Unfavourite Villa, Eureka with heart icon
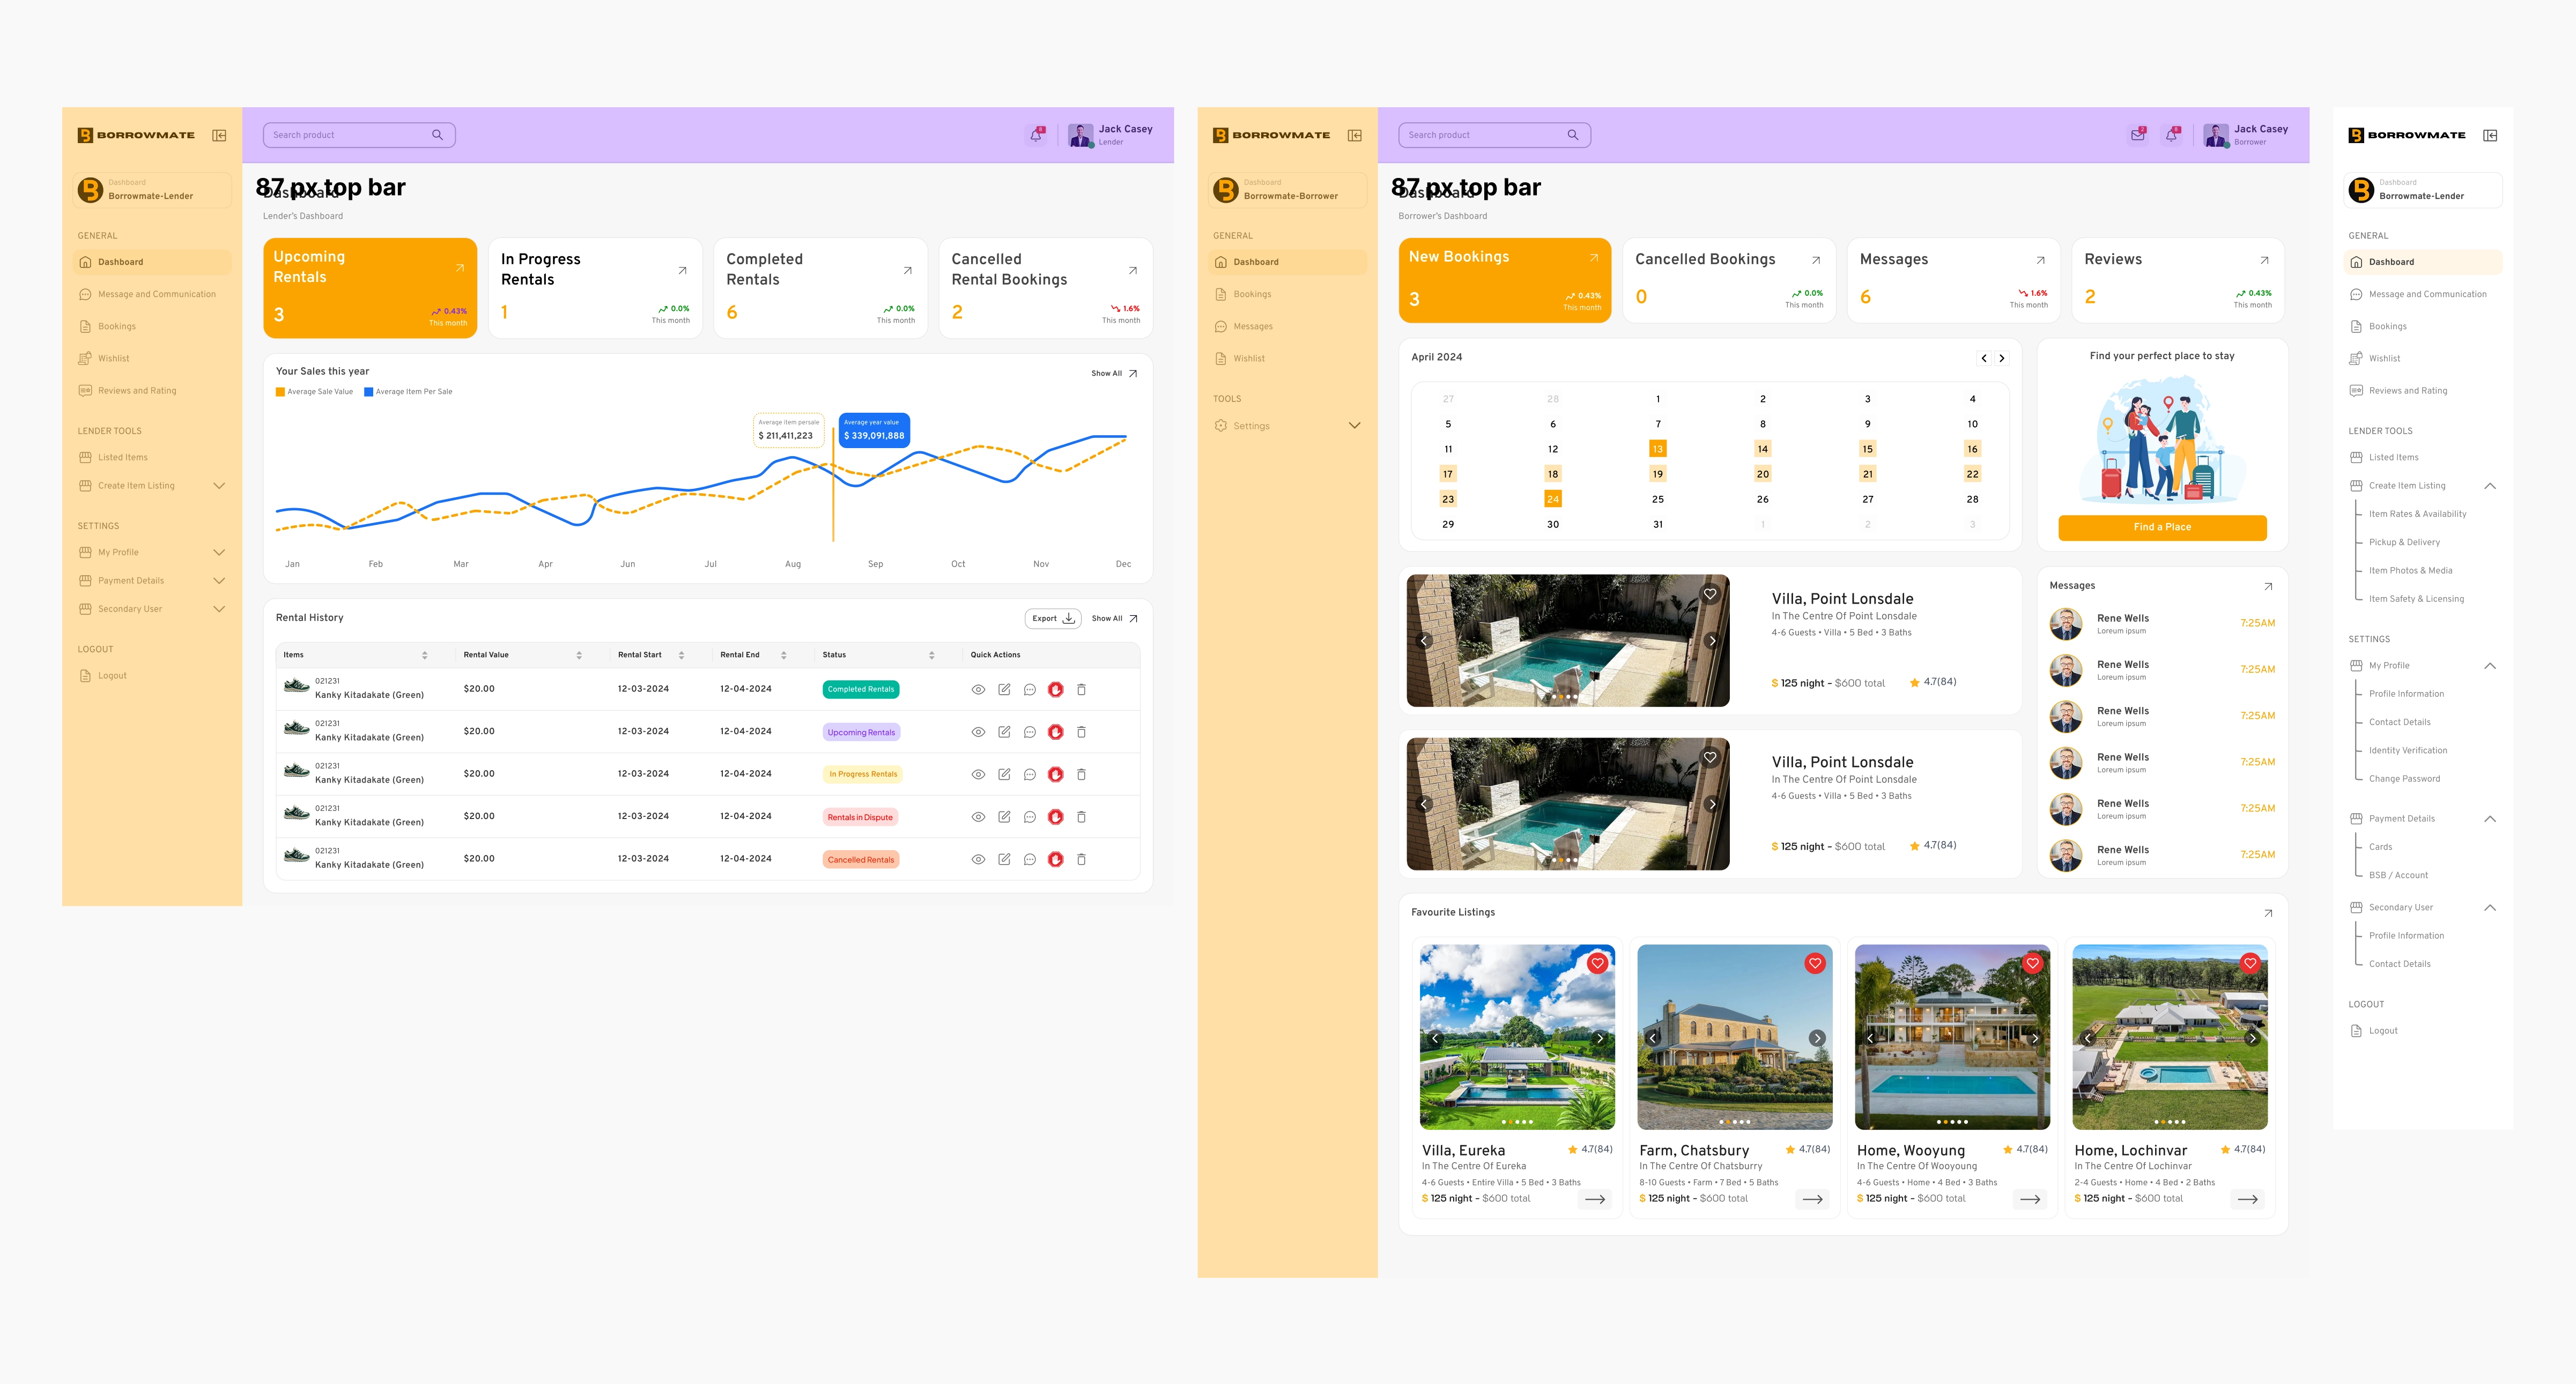This screenshot has height=1384, width=2576. pos(1598,963)
